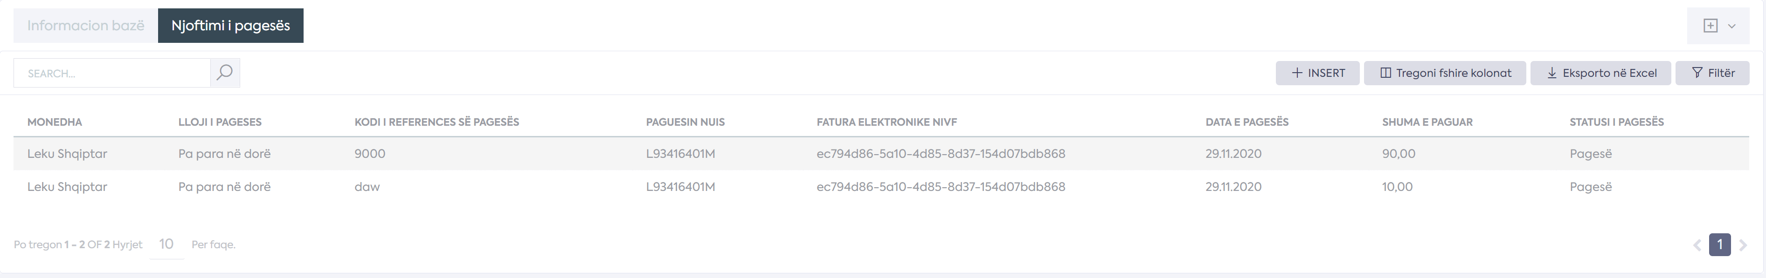This screenshot has height=278, width=1766.
Task: Select the Njoftimi i pagesës tab
Action: pyautogui.click(x=230, y=25)
